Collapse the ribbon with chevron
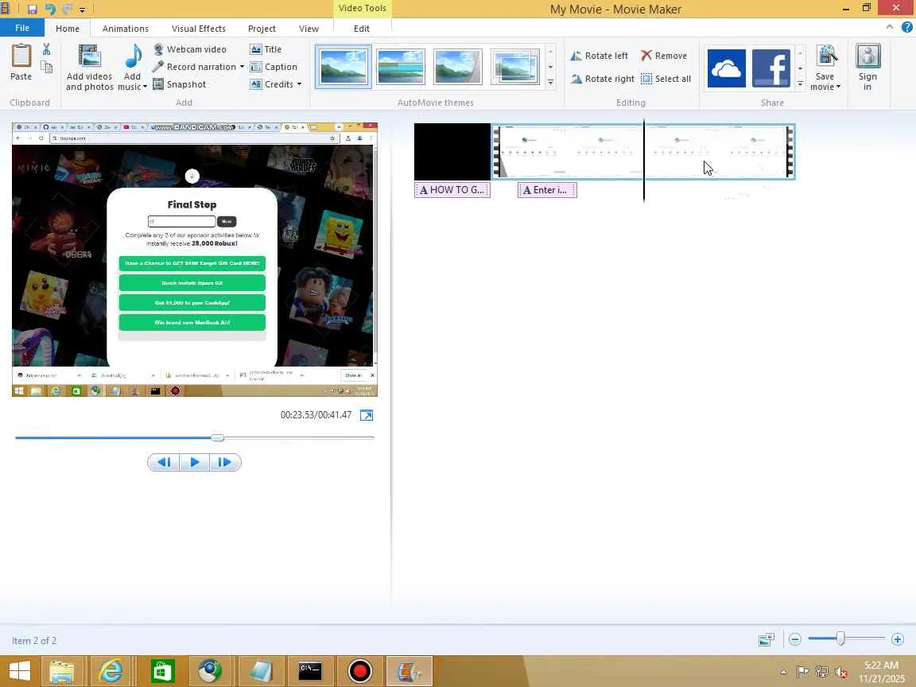Viewport: 916px width, 687px height. click(x=889, y=27)
